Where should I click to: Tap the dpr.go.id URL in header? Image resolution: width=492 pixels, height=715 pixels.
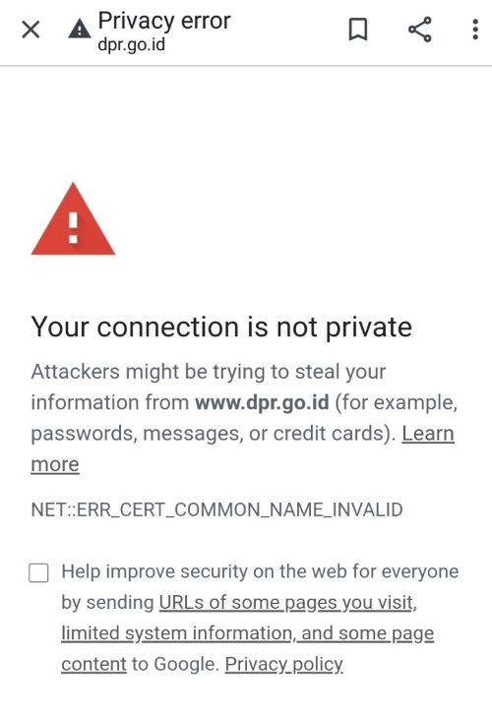[132, 44]
